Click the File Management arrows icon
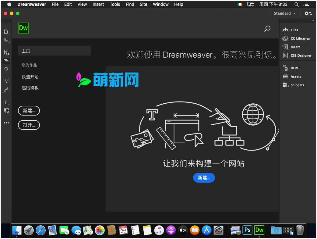This screenshot has width=317, height=239. click(x=6, y=40)
